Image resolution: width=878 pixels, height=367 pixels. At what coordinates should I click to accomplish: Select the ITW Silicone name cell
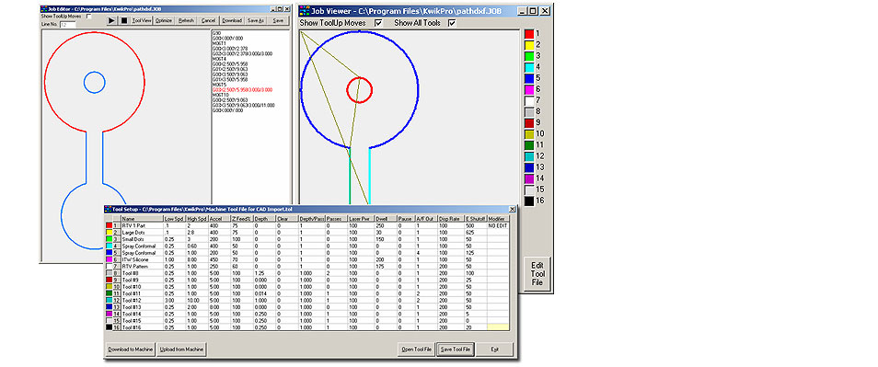[143, 259]
